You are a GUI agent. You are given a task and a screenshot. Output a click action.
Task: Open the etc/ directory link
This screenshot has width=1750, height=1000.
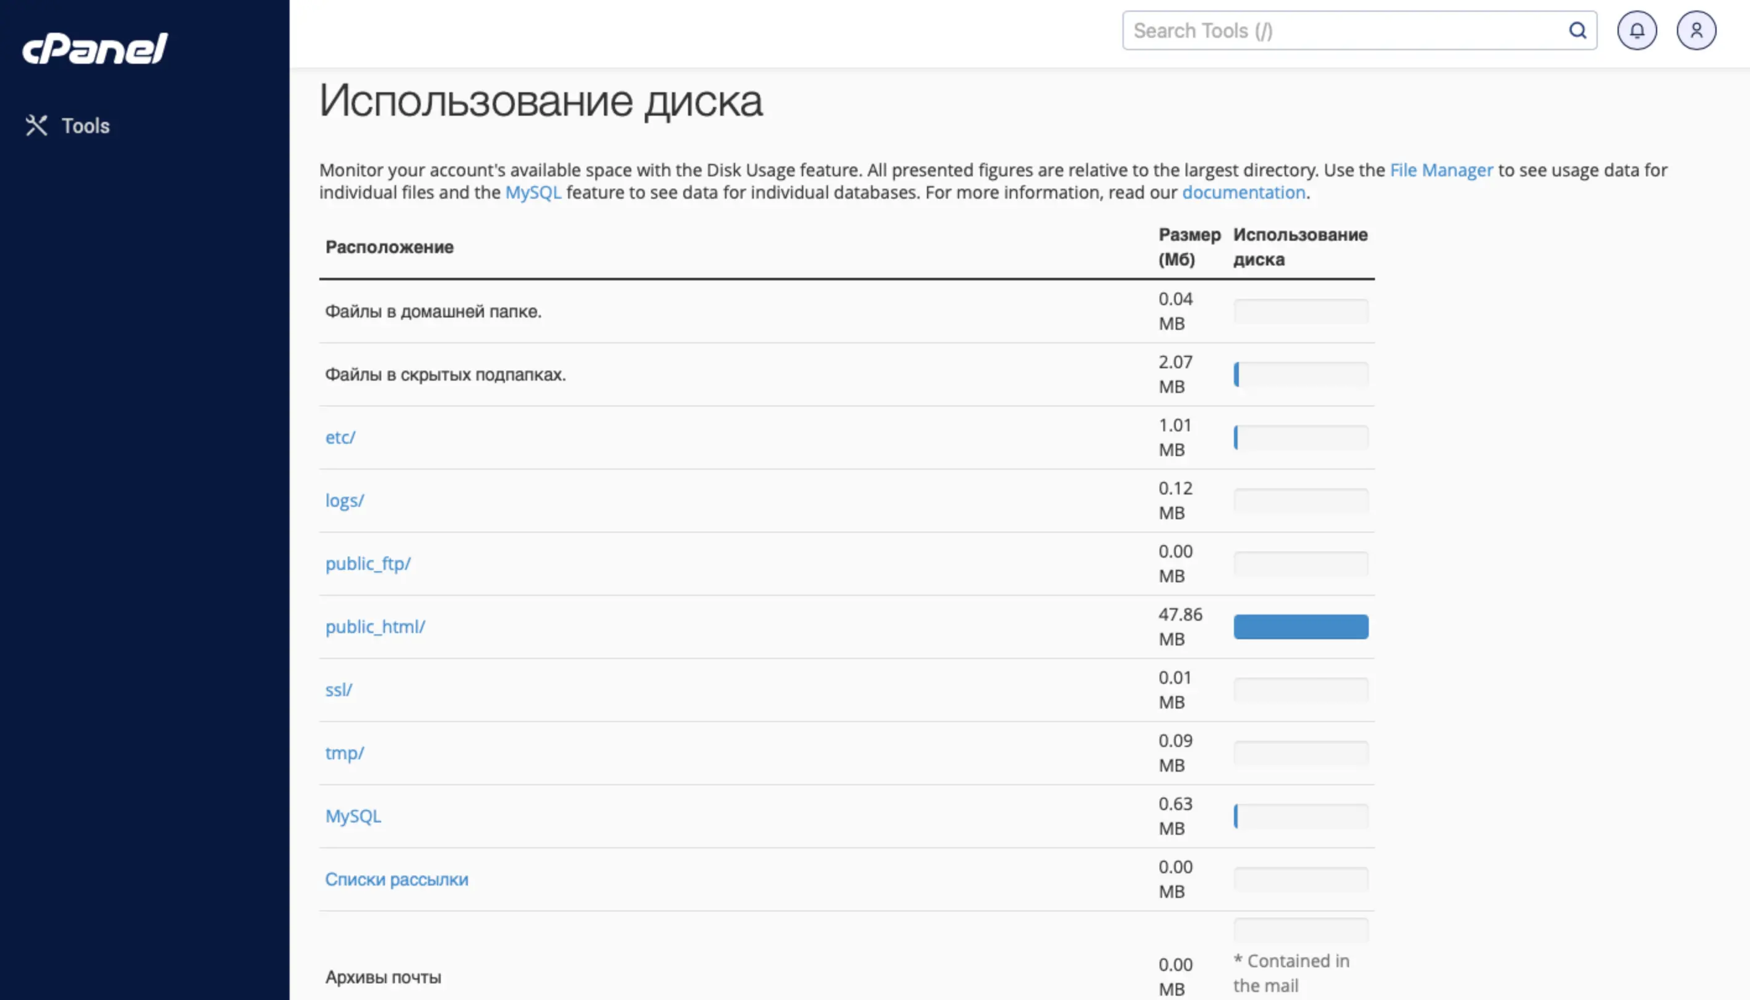(340, 437)
